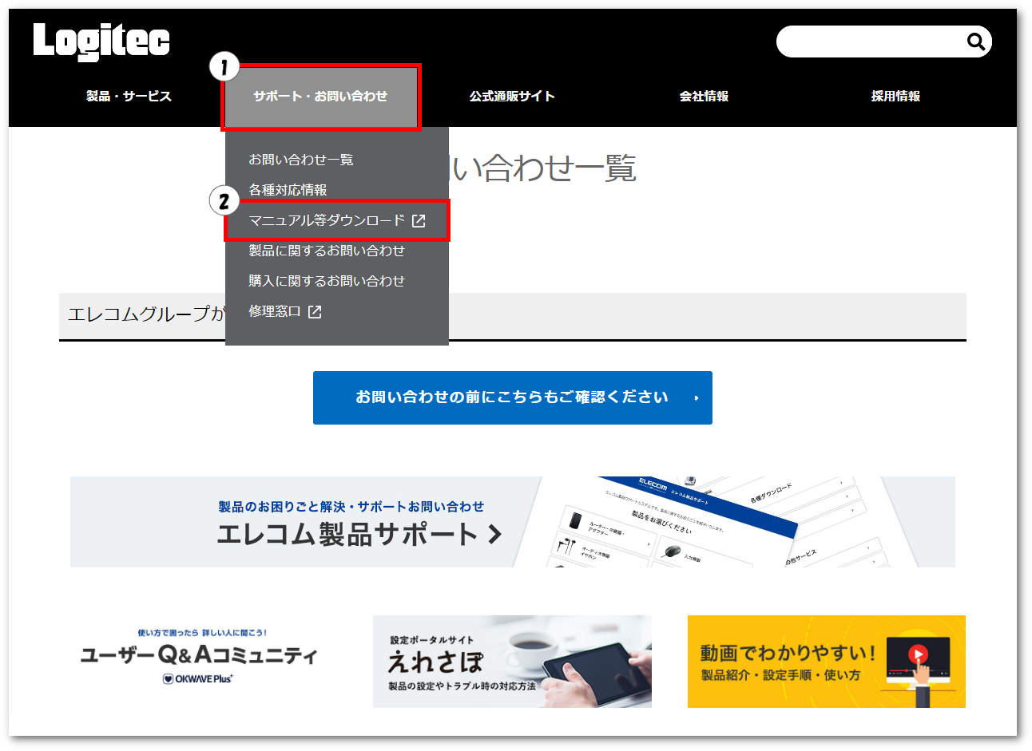The width and height of the screenshot is (1032, 751).
Task: Click the 製品のお困りごと解決・サポートお問い合わせ text
Action: 351,507
